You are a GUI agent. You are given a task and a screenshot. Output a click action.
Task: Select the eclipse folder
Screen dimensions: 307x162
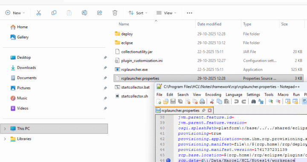click(127, 43)
